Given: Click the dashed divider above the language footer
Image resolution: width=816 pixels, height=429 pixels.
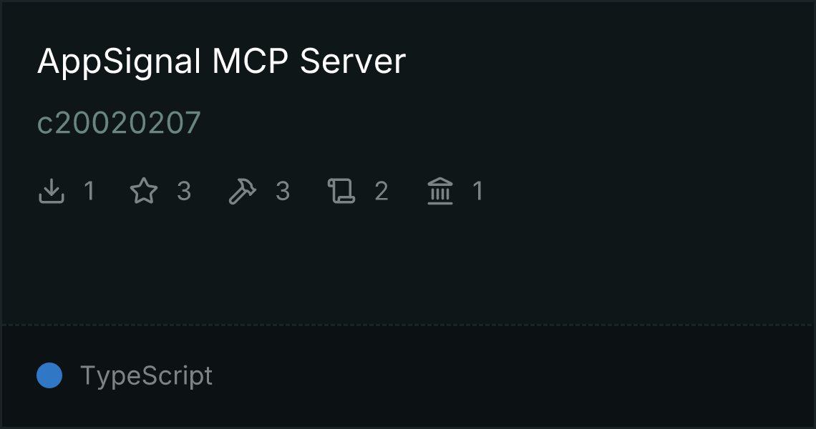Looking at the screenshot, I should point(407,325).
